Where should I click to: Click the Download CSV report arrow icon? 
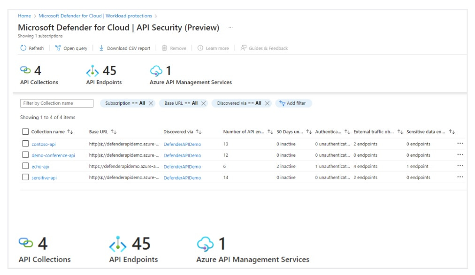[101, 48]
